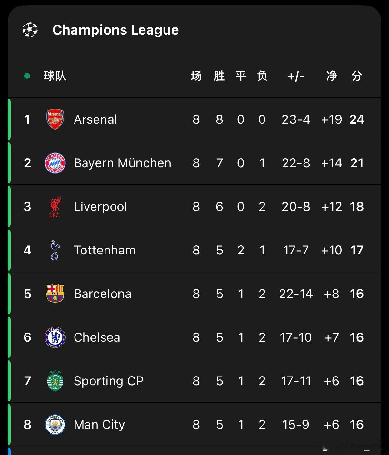Select the Barcelona club crest
This screenshot has height=455, width=389.
55,294
